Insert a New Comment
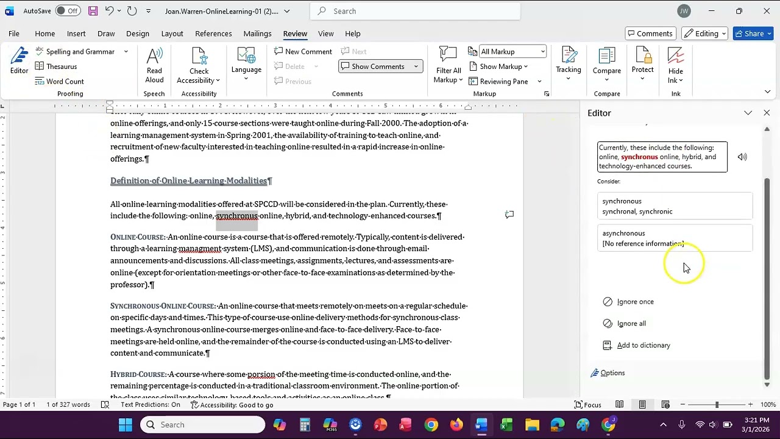780x439 pixels. (303, 52)
